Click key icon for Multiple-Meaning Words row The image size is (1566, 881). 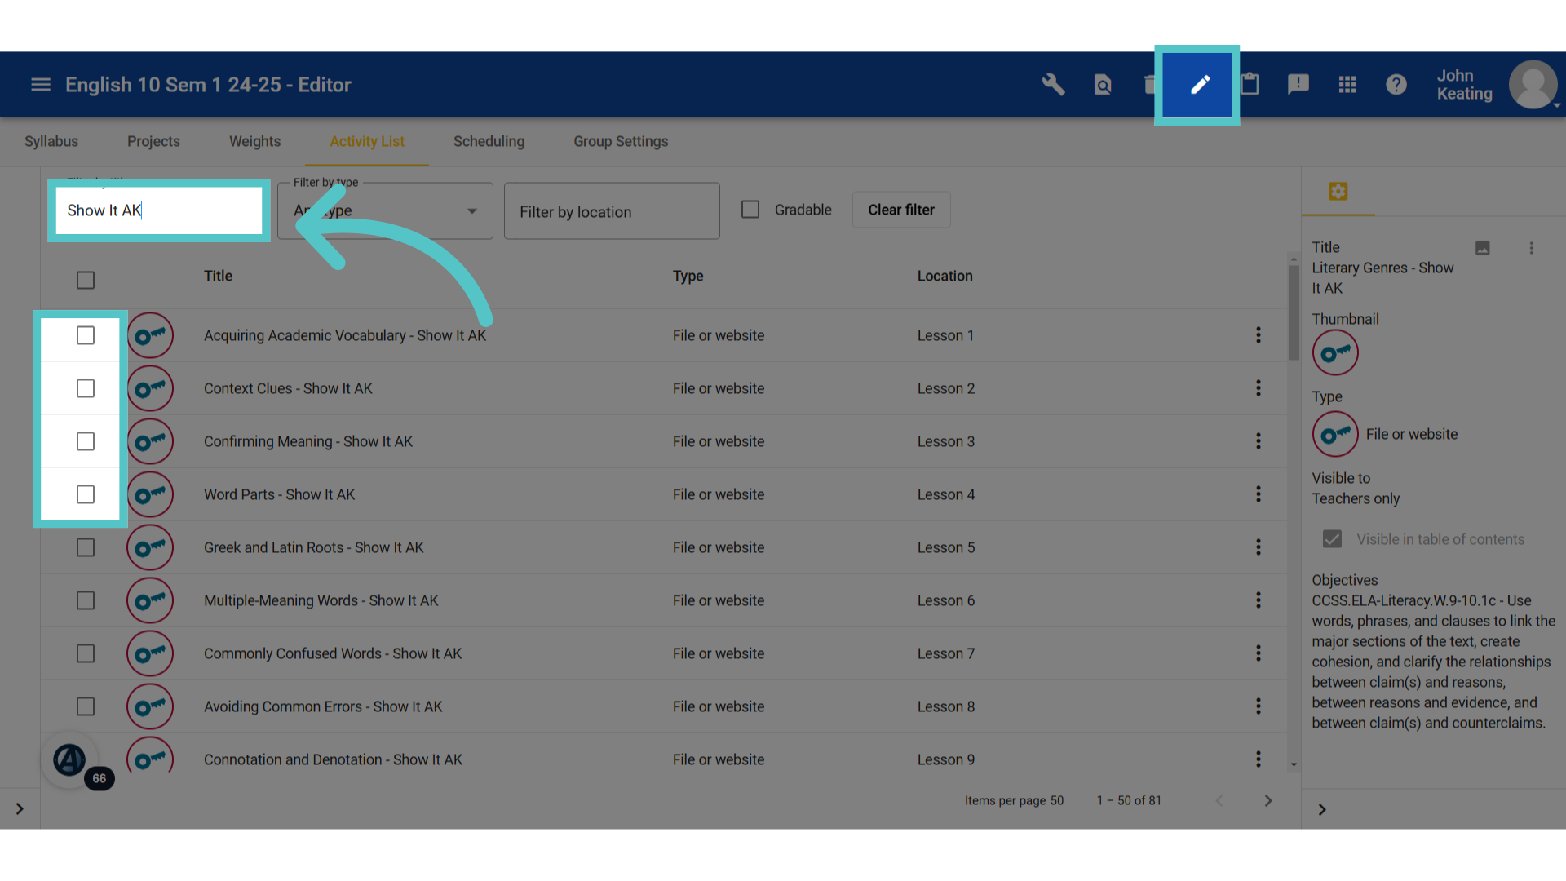coord(150,600)
